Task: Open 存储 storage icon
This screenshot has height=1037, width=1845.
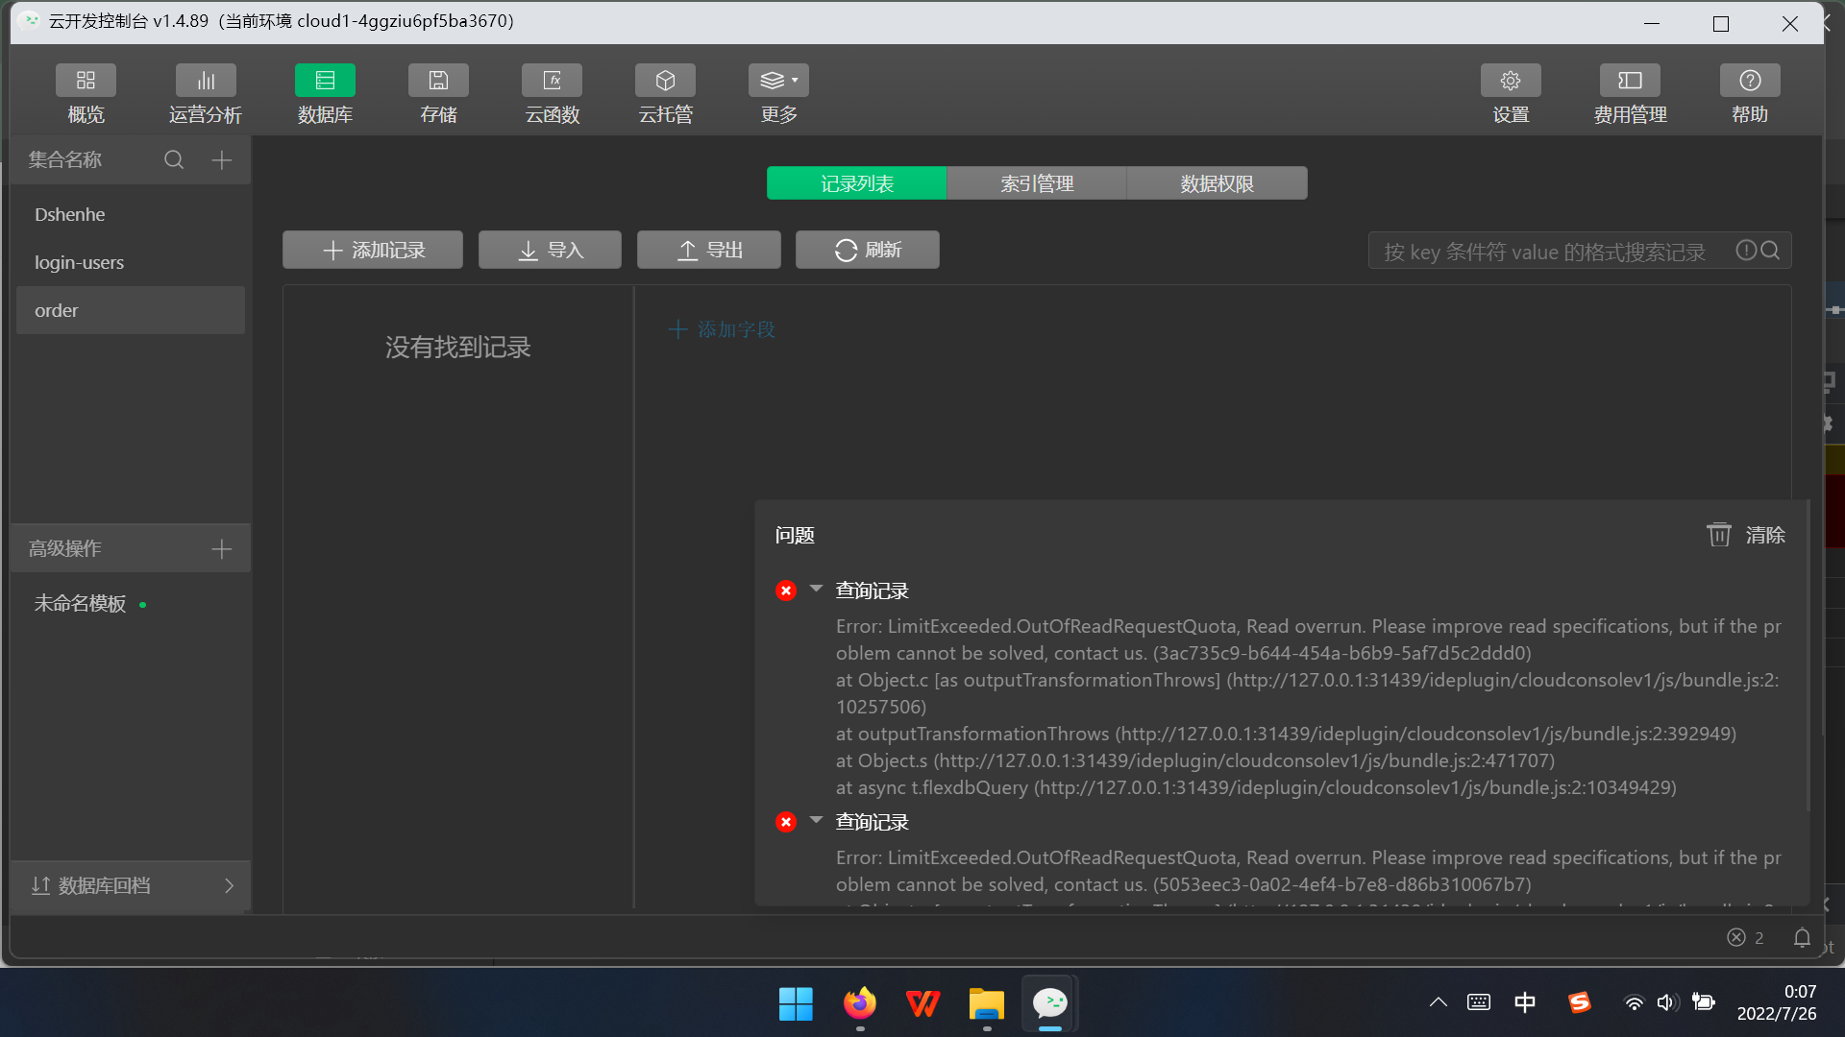Action: (438, 82)
